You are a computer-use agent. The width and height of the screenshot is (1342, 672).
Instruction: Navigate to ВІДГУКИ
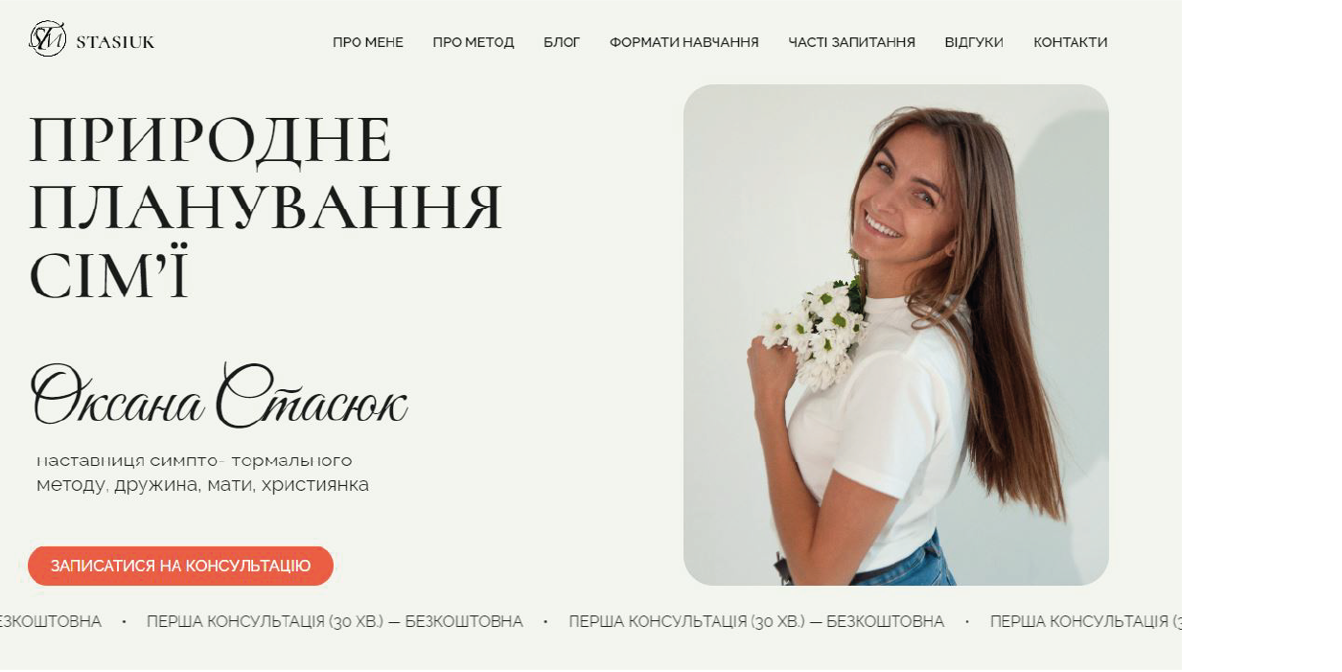974,42
